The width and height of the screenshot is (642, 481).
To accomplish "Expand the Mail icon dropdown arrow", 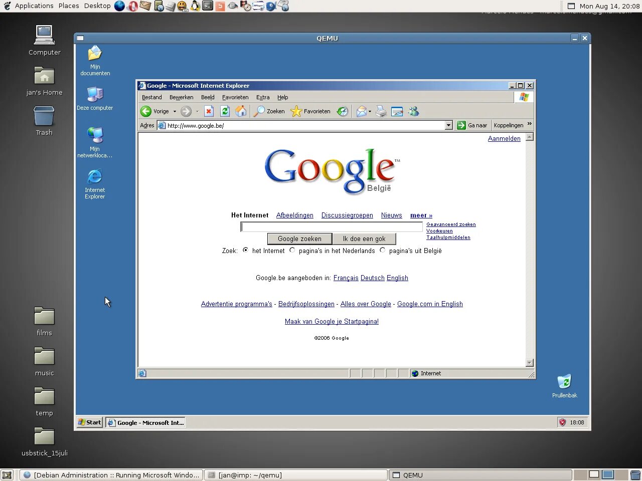I will [370, 111].
